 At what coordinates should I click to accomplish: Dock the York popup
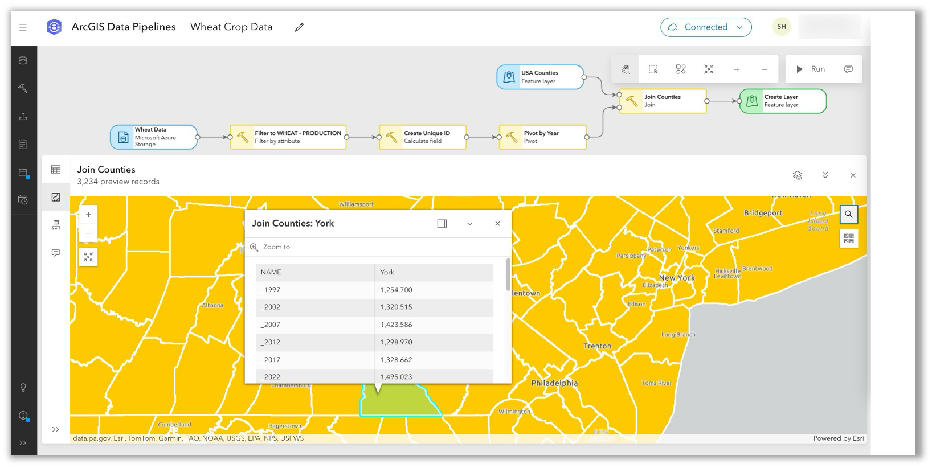tap(442, 224)
